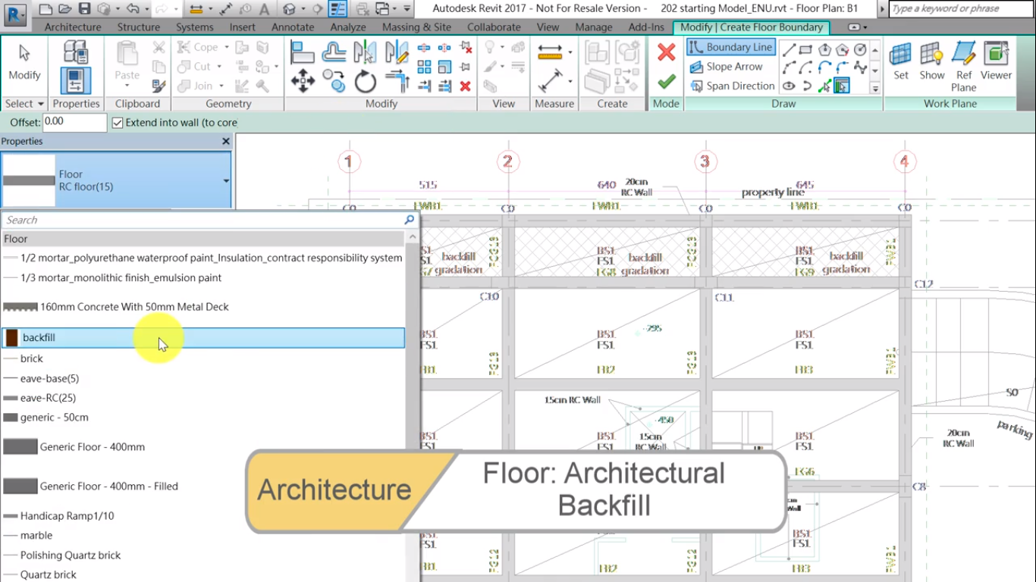Select the Rotate tool in Modify panel
Image resolution: width=1036 pixels, height=582 pixels.
pos(365,81)
